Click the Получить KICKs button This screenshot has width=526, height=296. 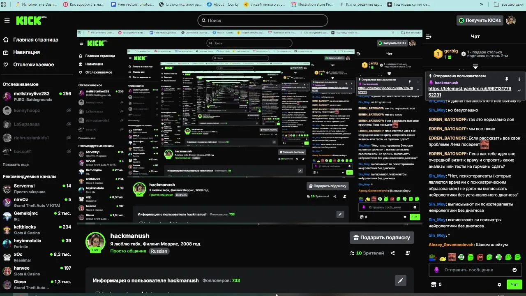click(x=480, y=20)
